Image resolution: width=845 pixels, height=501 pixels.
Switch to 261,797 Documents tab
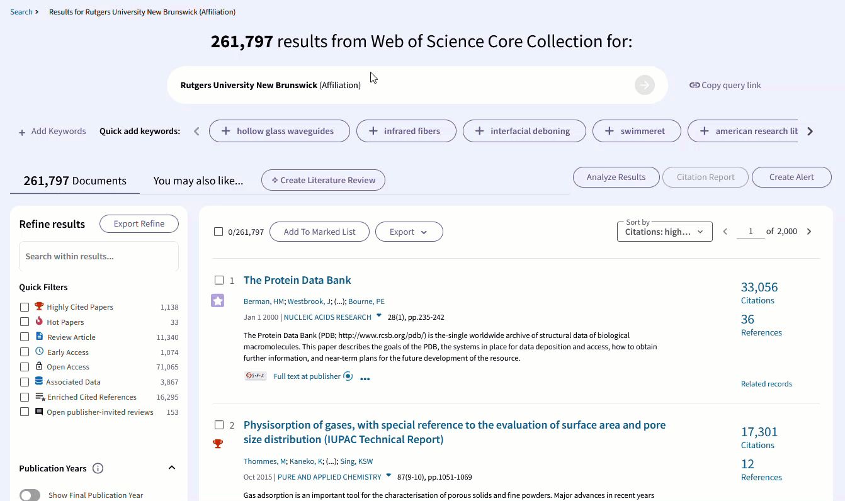click(x=75, y=181)
